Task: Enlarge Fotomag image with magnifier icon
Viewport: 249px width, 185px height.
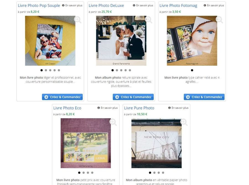Action: coord(219,20)
